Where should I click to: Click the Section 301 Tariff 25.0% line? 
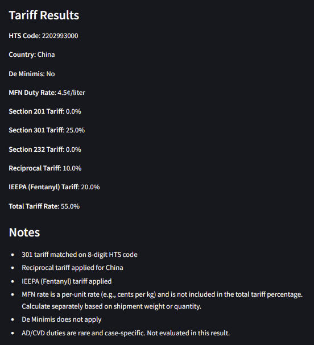[x=47, y=130]
